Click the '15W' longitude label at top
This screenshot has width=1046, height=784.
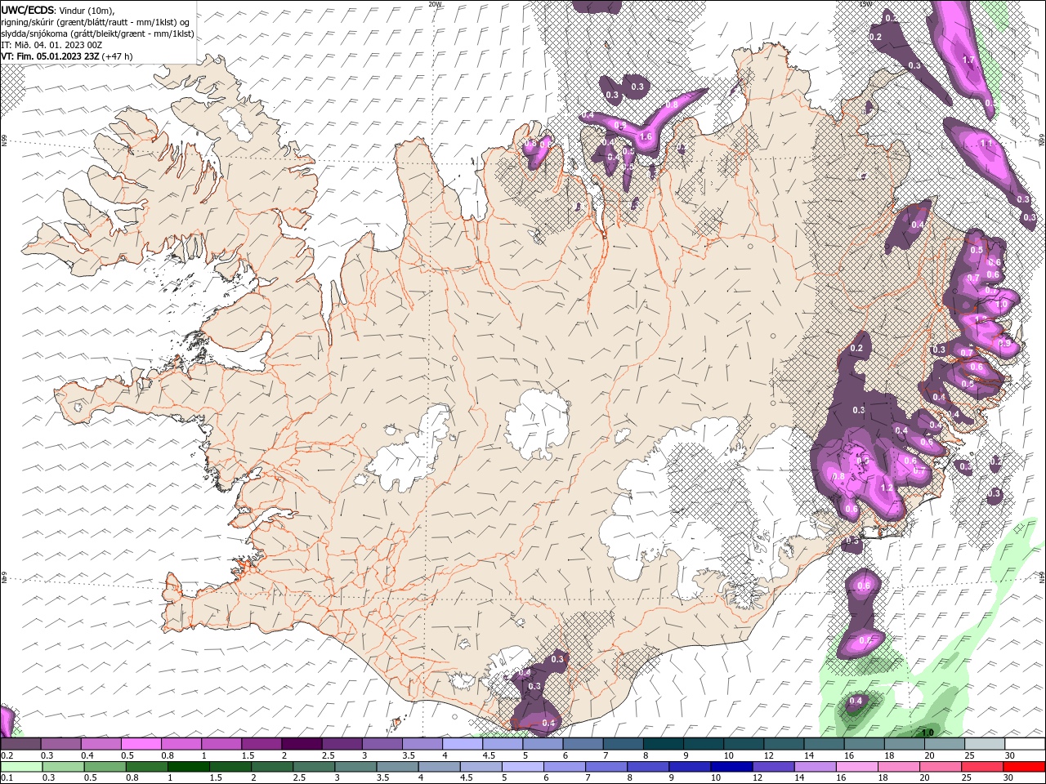pyautogui.click(x=865, y=4)
